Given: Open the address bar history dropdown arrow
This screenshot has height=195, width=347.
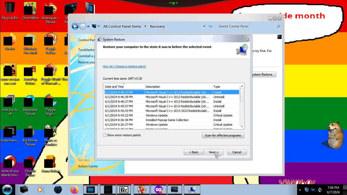Looking at the screenshot, I should coord(204,26).
